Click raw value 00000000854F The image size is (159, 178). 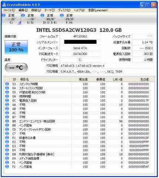[139, 167]
